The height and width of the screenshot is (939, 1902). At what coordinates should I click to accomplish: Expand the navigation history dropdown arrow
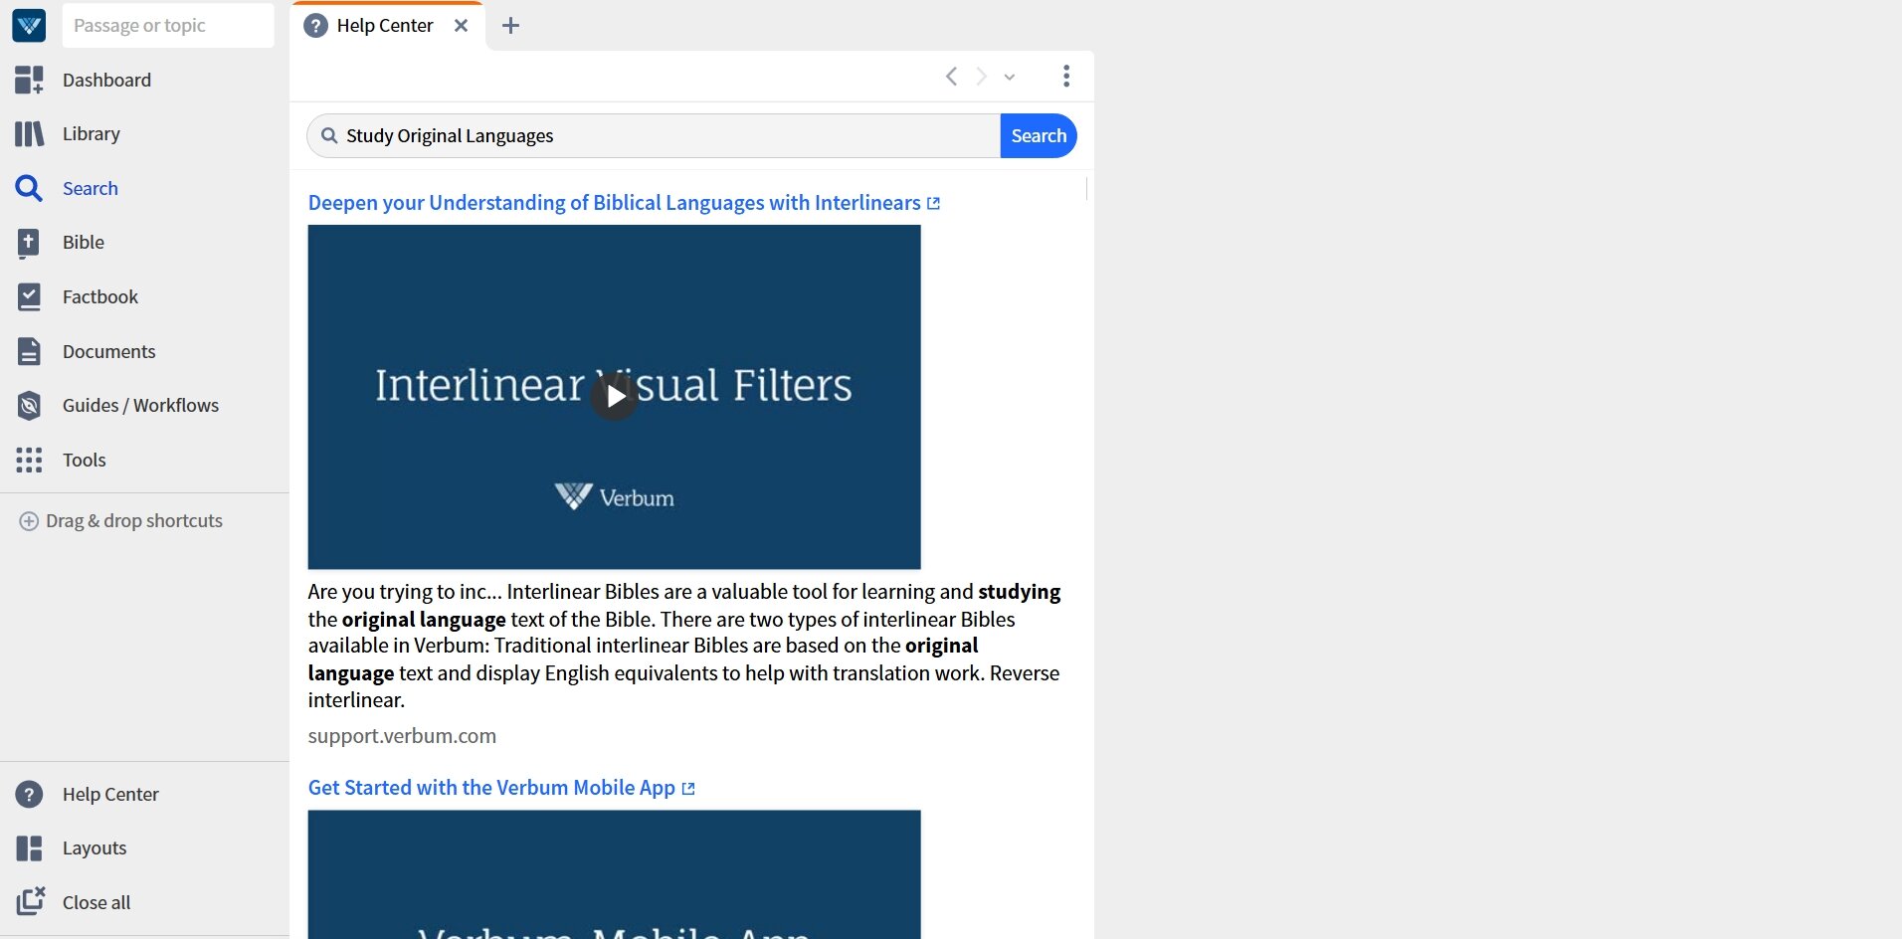coord(1010,77)
